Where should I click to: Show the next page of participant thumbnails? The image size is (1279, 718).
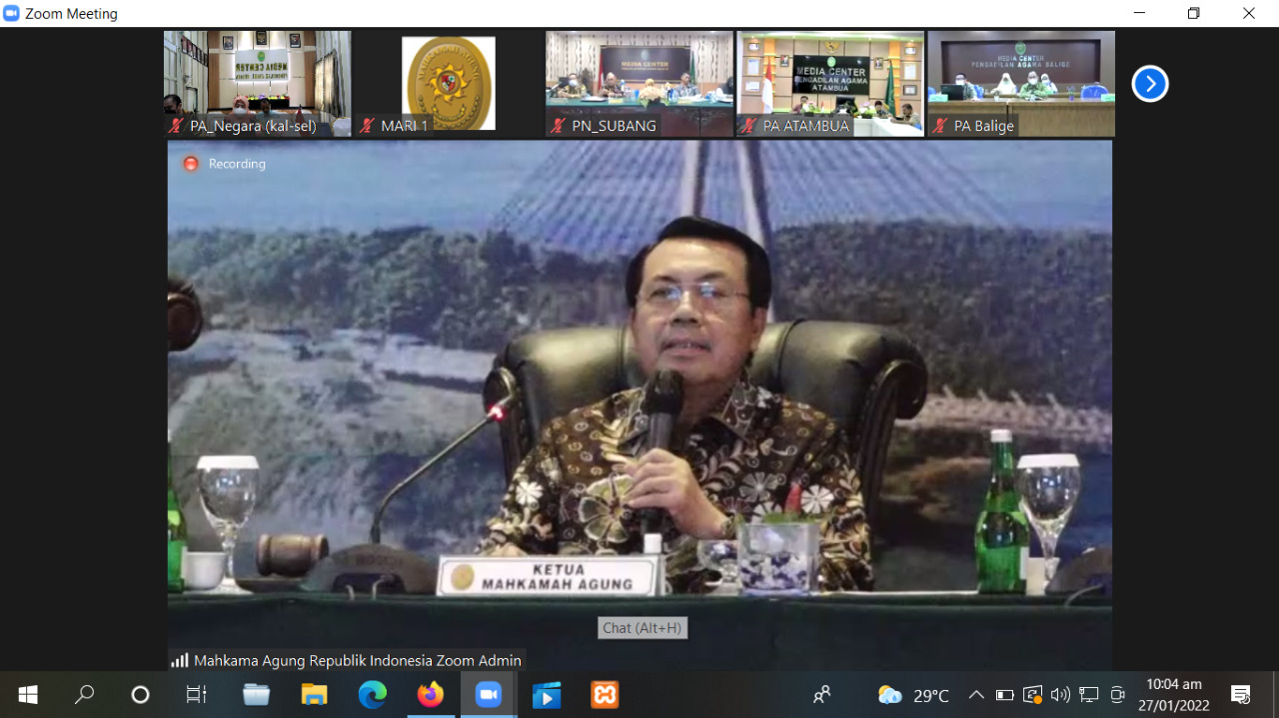[1150, 84]
